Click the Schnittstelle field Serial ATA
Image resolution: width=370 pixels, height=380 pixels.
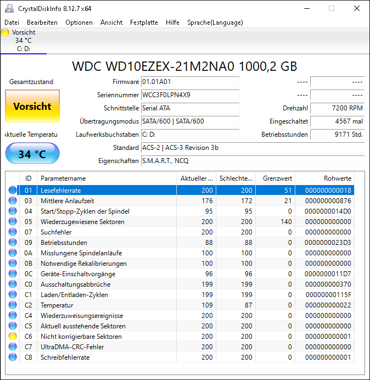[190, 108]
